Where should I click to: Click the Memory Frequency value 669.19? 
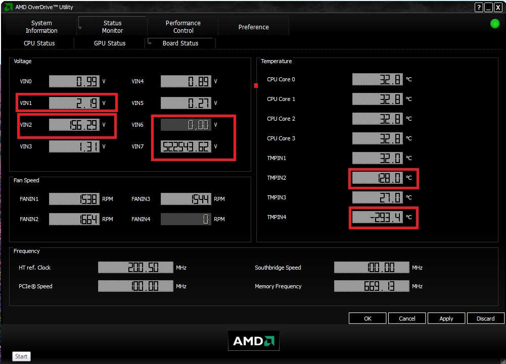coord(372,286)
